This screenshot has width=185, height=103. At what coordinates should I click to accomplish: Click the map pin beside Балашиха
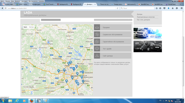(x=83, y=72)
